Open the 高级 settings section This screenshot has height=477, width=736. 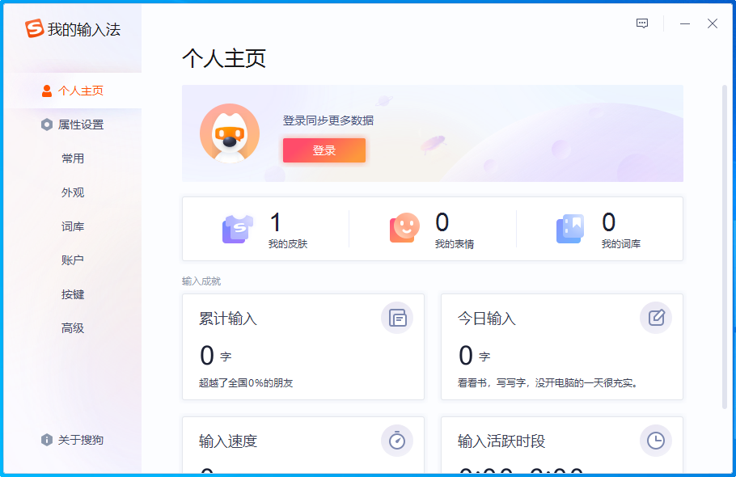73,328
